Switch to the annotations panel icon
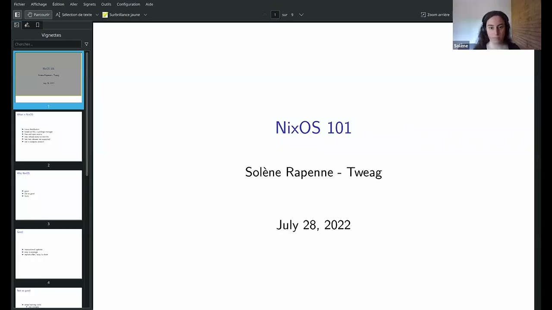 point(27,25)
